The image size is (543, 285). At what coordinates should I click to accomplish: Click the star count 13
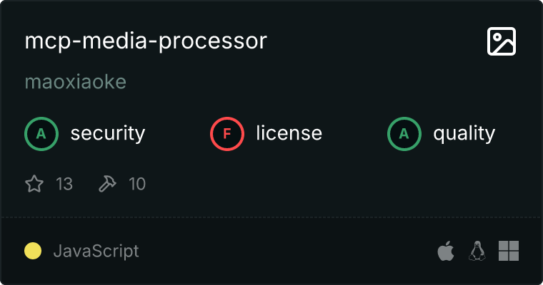pyautogui.click(x=64, y=185)
